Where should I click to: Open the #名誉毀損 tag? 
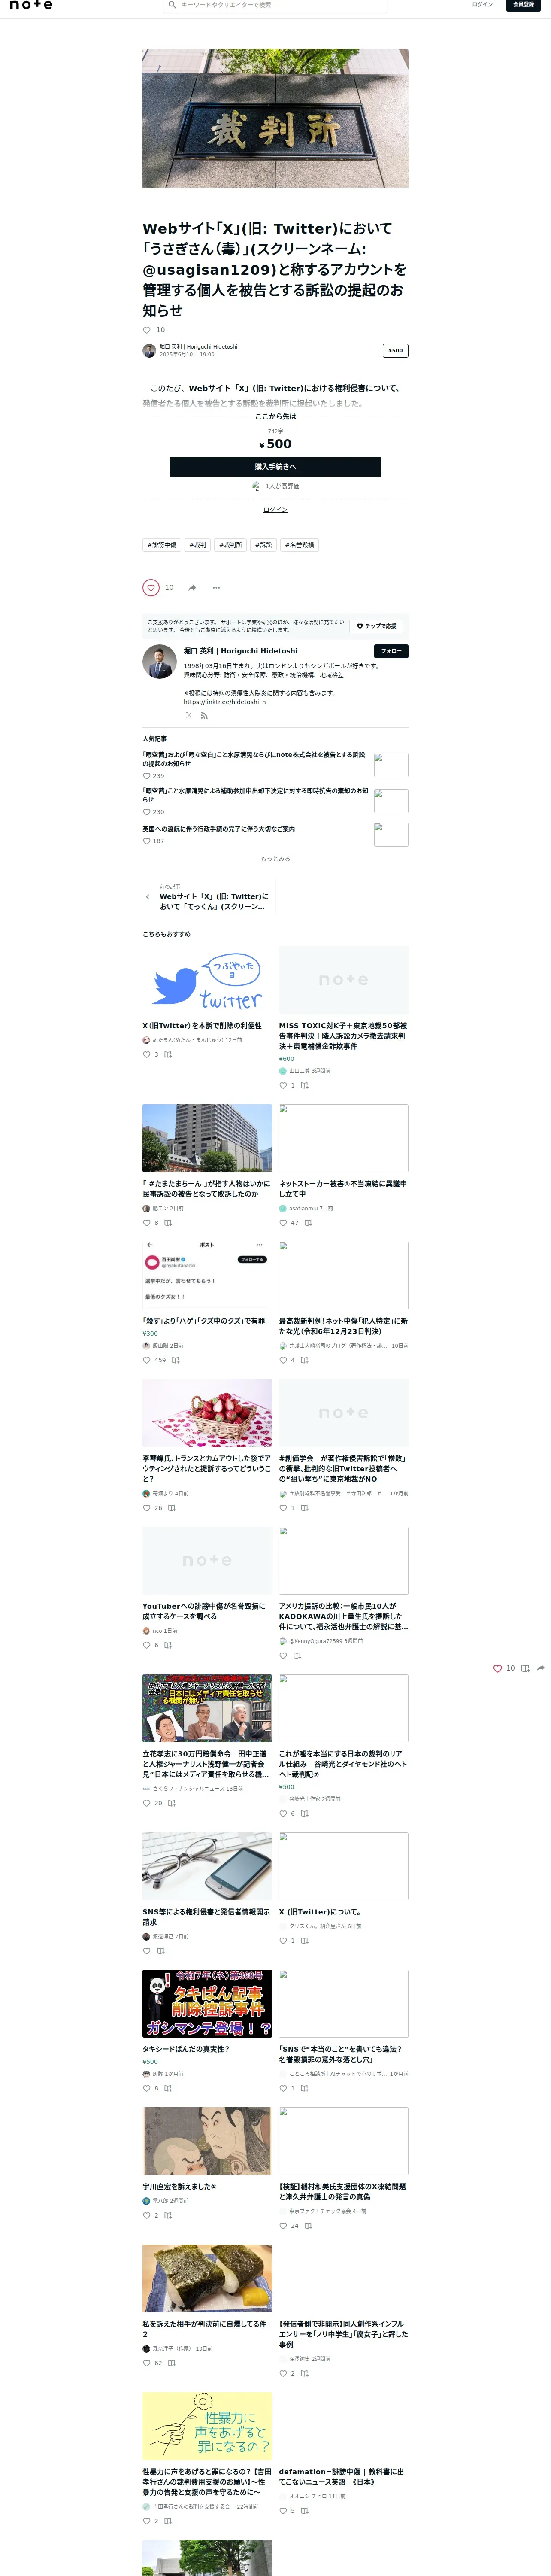coord(299,545)
